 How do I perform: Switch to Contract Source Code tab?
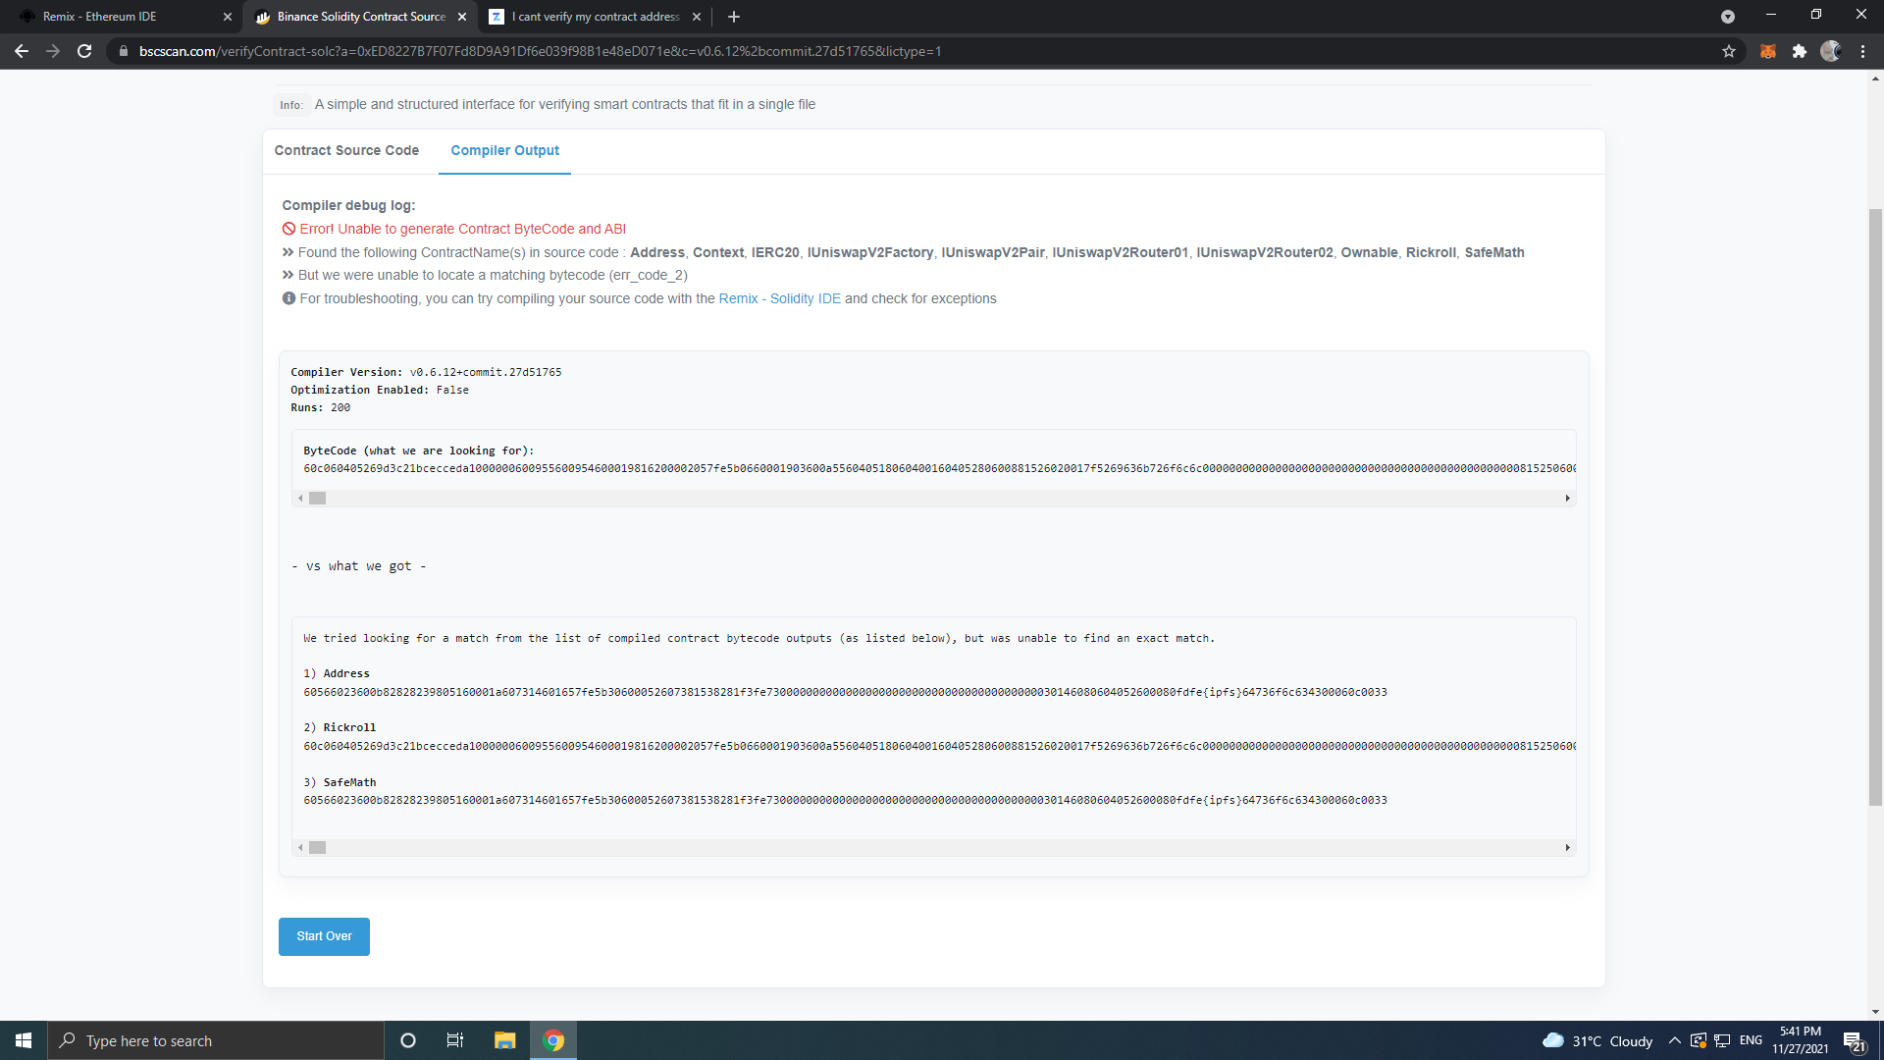[346, 150]
